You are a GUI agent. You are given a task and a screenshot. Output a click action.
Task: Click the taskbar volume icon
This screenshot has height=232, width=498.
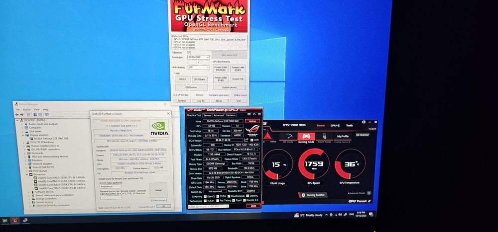(x=340, y=215)
